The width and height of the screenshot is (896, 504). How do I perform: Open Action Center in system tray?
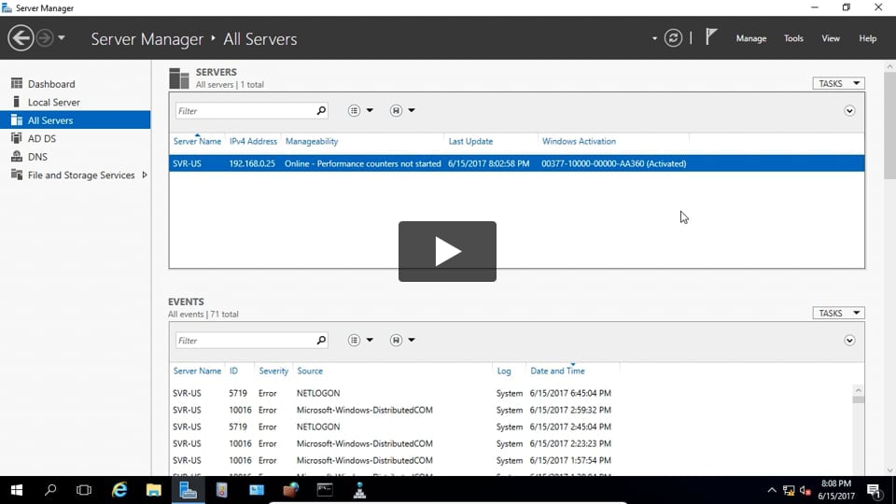tap(874, 489)
